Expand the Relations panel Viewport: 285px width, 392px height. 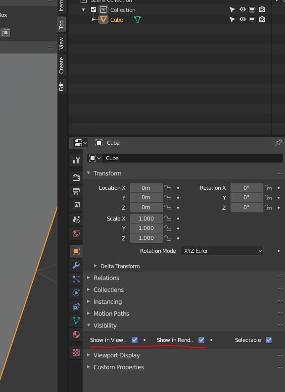pos(89,278)
